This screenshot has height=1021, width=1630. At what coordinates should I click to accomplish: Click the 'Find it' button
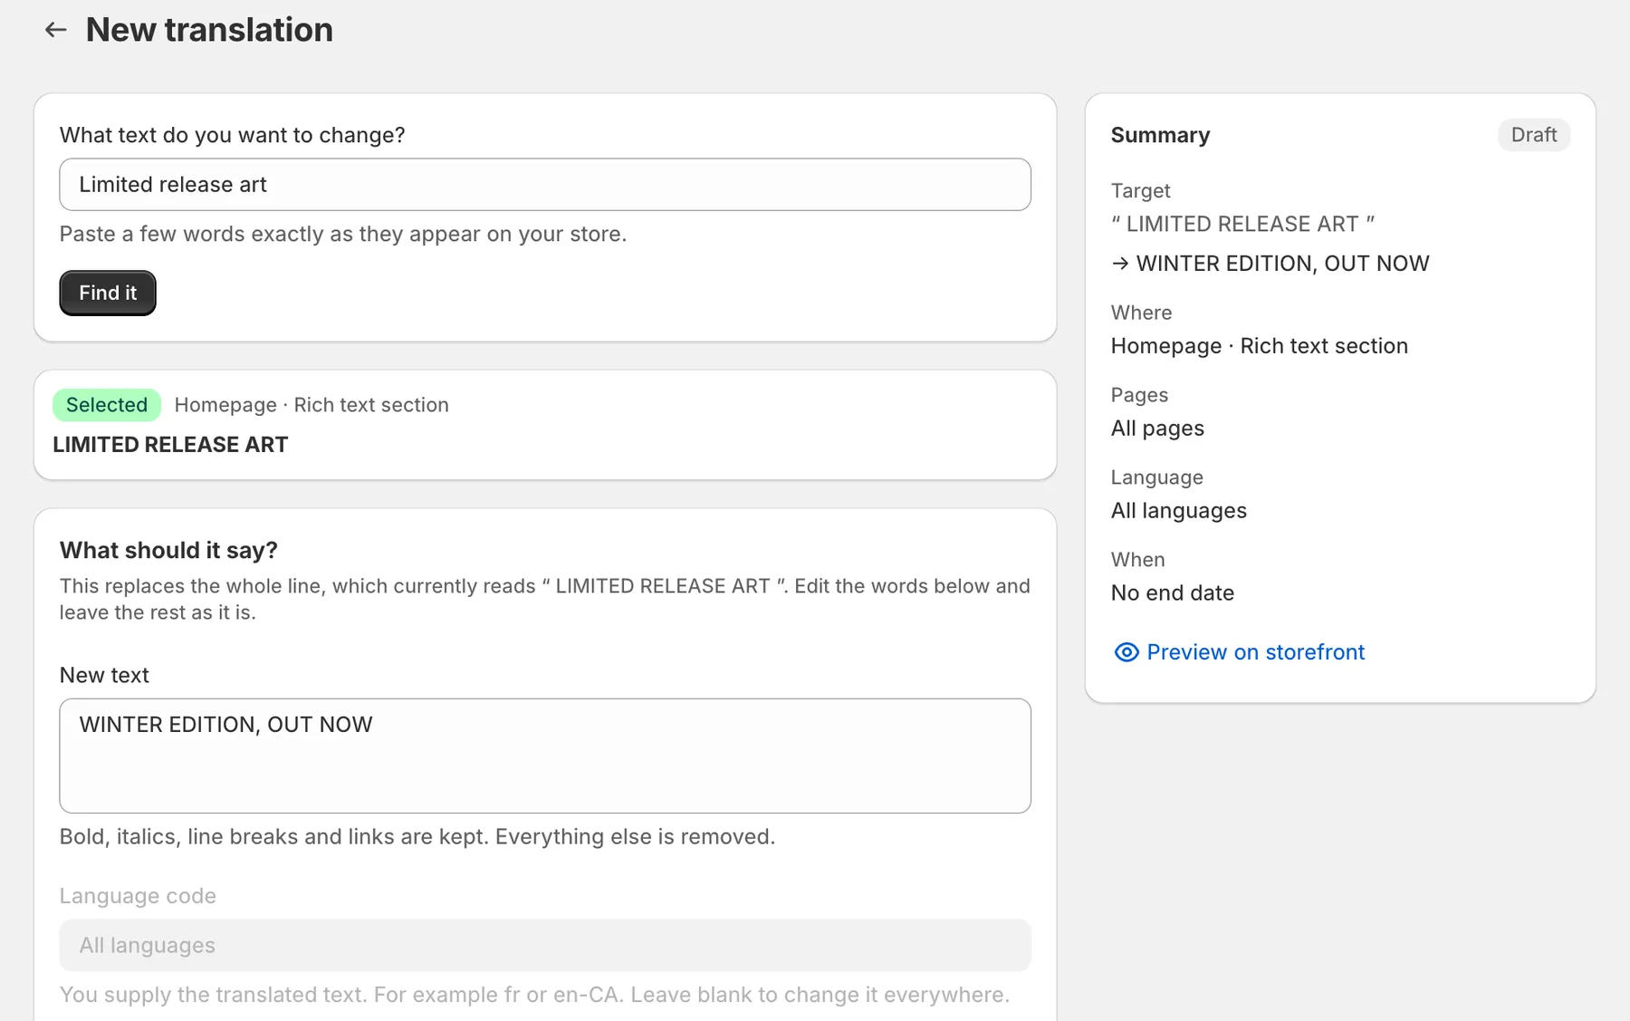coord(108,293)
